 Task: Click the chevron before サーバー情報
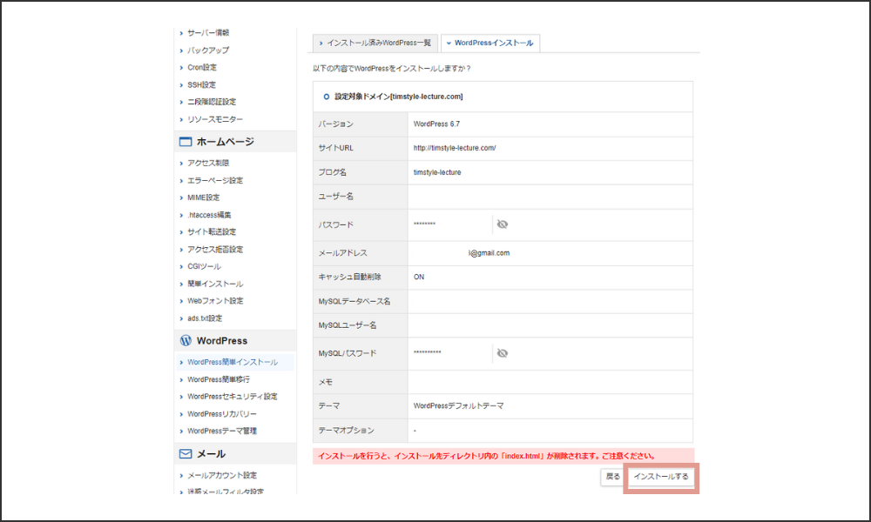click(x=181, y=33)
